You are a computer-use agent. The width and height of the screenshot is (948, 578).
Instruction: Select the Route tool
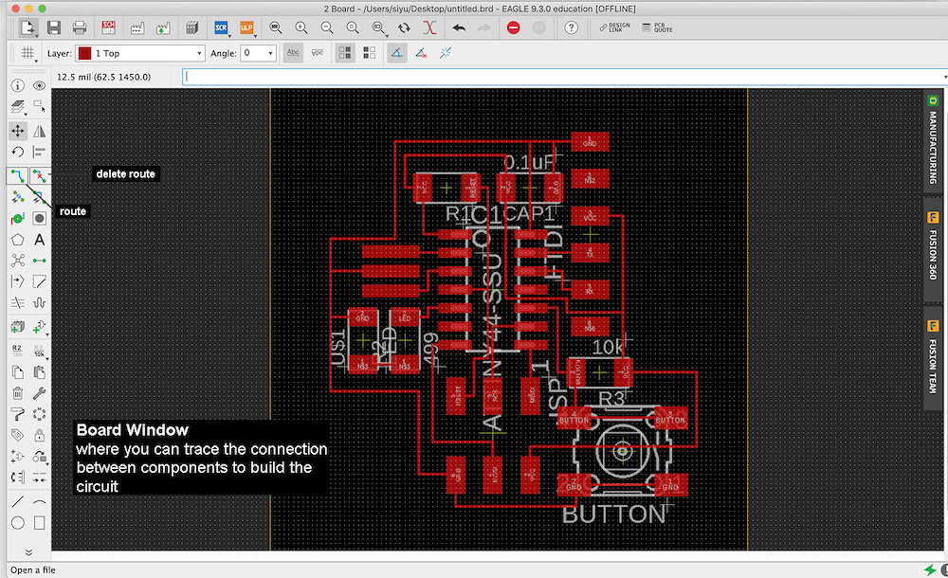[x=17, y=176]
